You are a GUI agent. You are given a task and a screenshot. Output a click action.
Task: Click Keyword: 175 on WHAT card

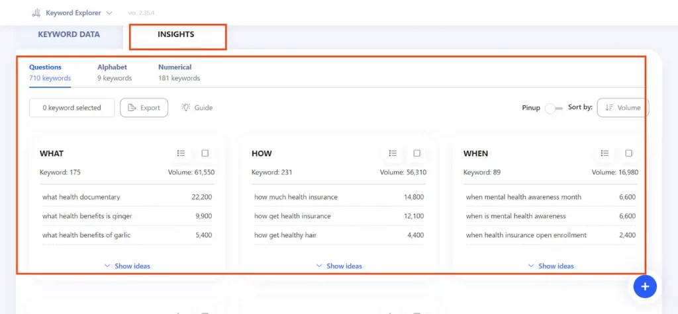(60, 173)
